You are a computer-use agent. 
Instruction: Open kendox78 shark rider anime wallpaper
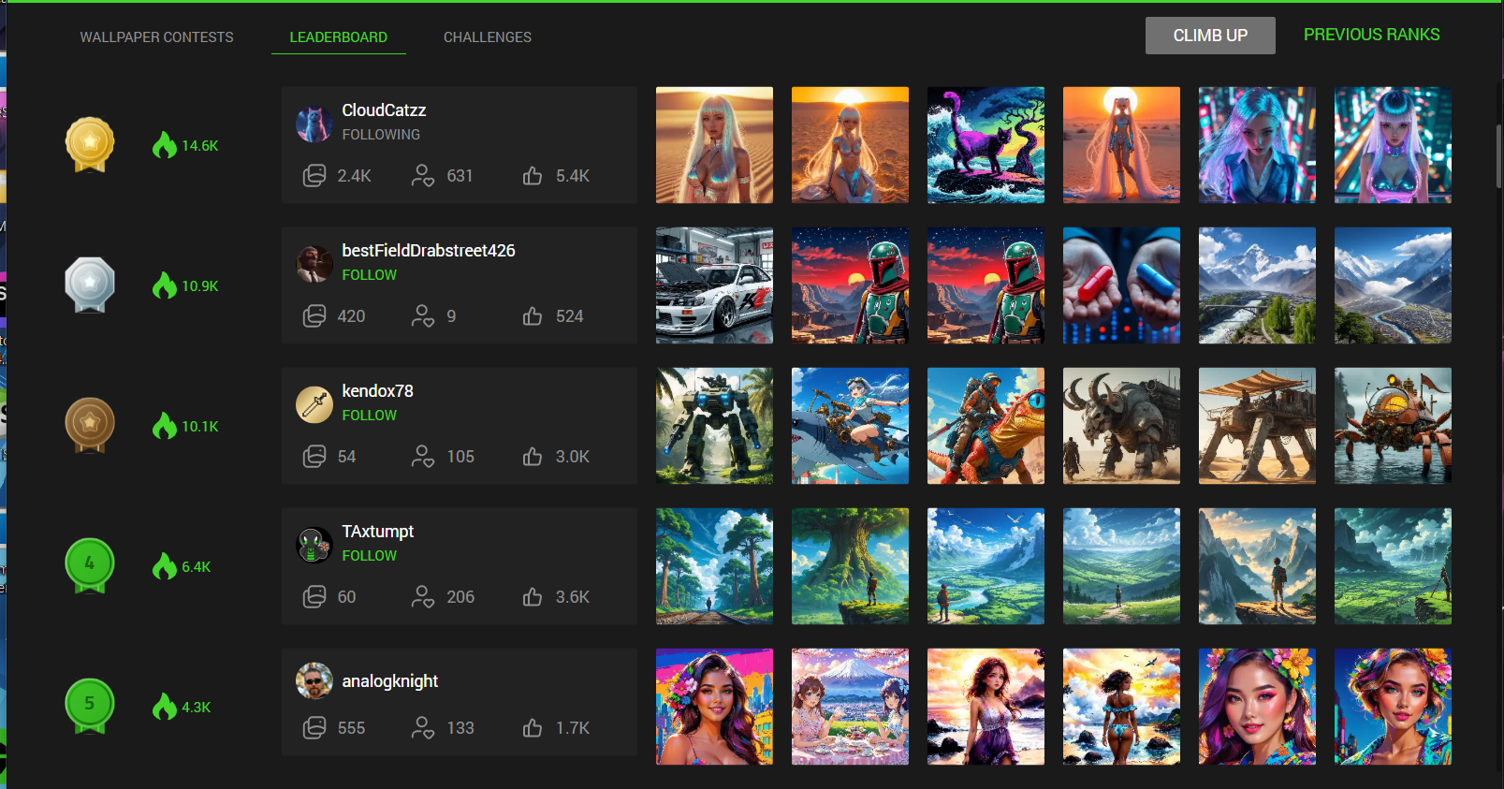coord(850,426)
